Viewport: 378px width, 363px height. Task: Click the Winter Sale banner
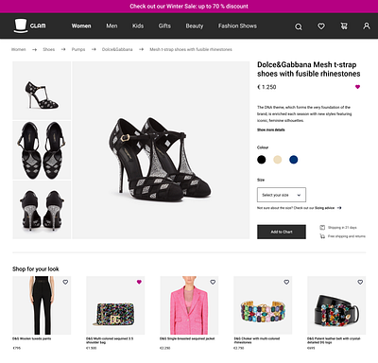tap(189, 7)
